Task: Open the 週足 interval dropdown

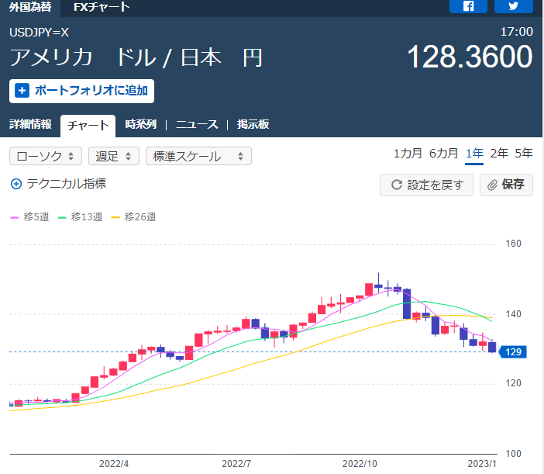Action: [114, 156]
